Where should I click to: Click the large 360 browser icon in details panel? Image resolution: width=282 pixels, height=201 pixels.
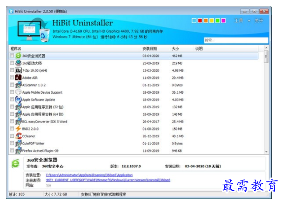(x=16, y=164)
